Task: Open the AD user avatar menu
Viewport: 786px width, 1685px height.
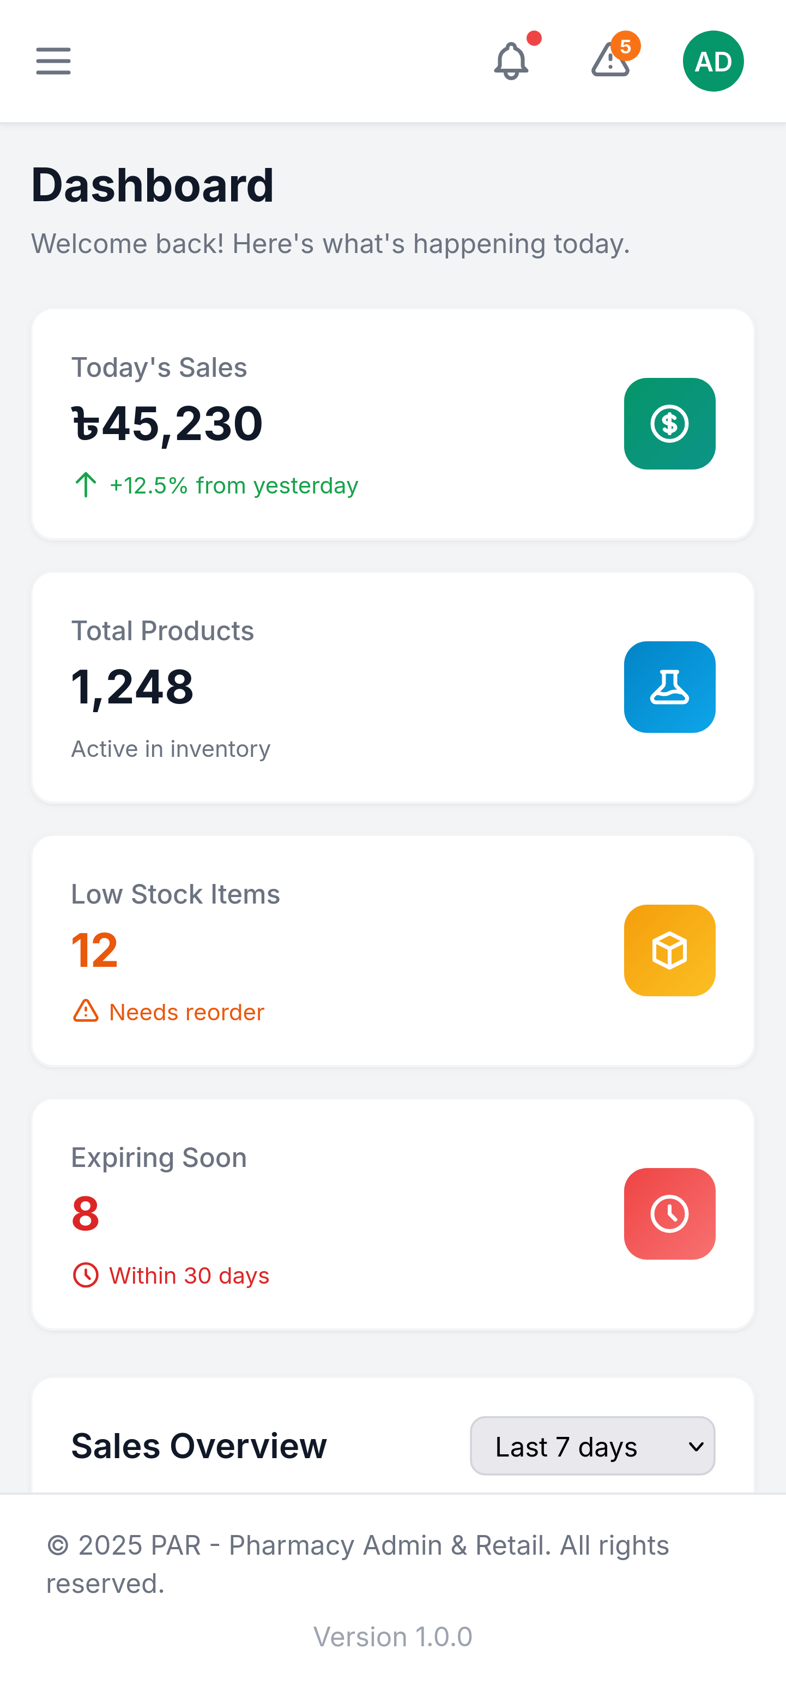Action: 713,61
